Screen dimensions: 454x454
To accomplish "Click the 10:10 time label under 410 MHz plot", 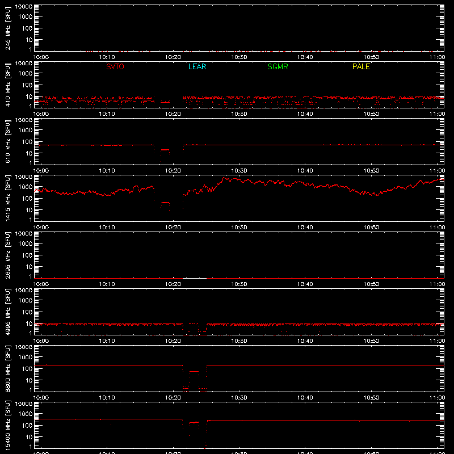I will pos(107,114).
